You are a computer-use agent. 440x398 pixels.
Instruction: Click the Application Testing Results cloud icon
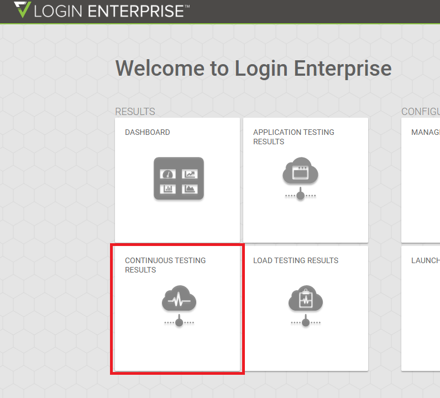(300, 179)
